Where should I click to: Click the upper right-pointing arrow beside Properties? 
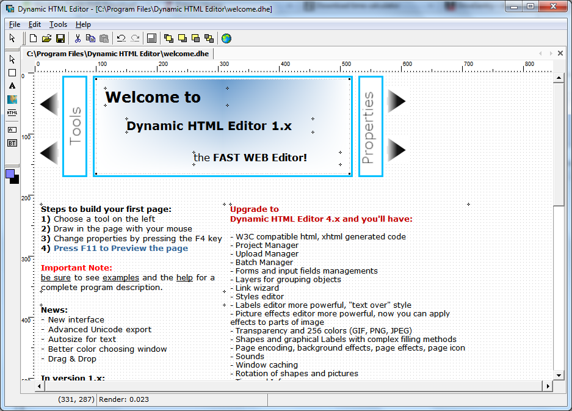click(397, 101)
